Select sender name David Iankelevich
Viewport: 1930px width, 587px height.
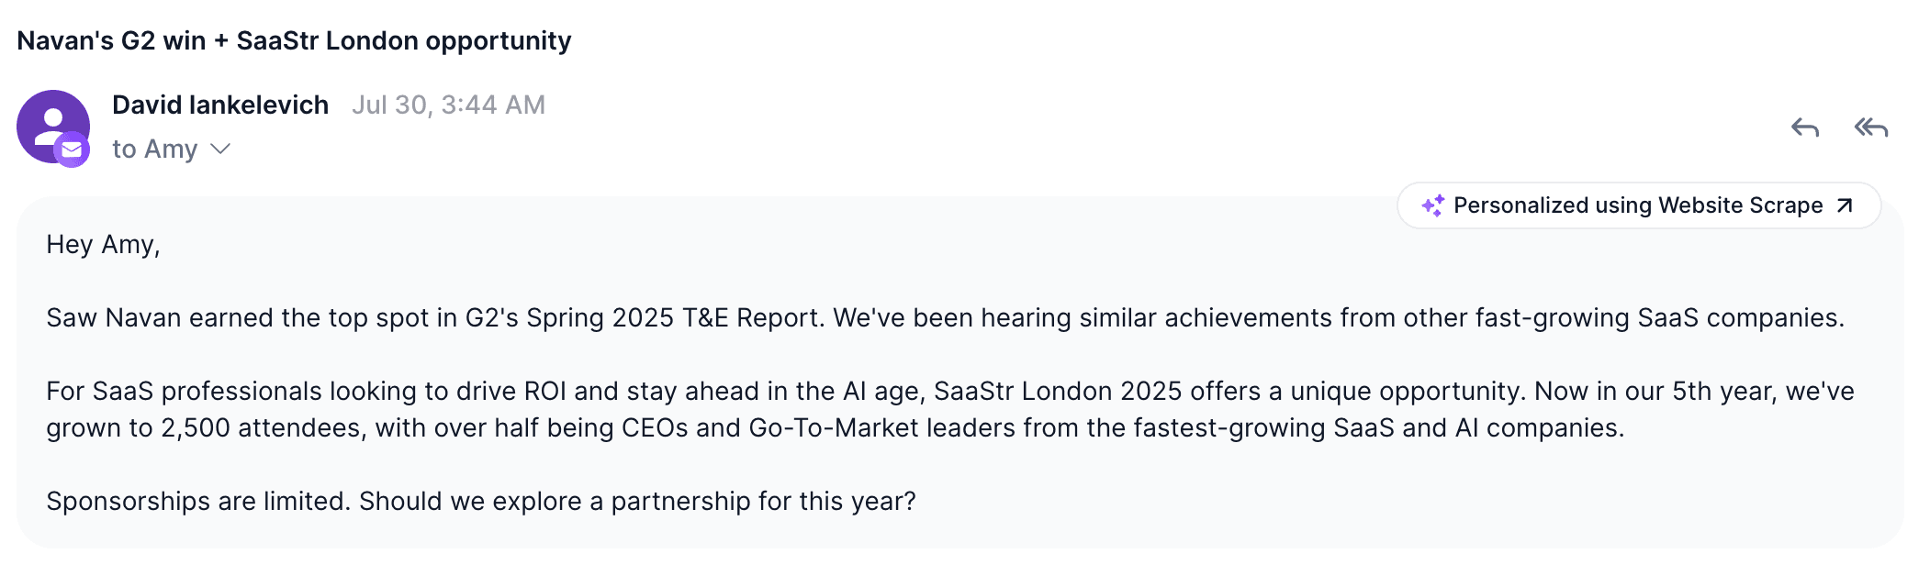(220, 104)
